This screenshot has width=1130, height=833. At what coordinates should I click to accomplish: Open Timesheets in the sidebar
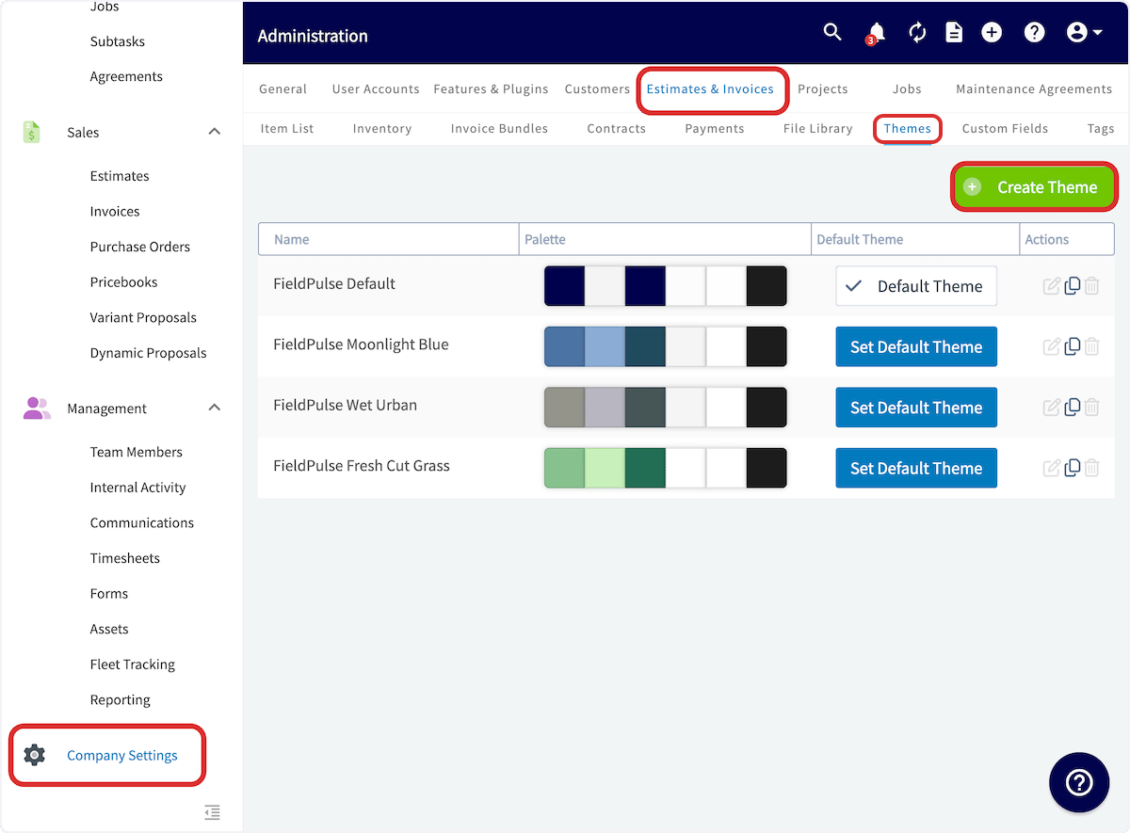tap(125, 558)
